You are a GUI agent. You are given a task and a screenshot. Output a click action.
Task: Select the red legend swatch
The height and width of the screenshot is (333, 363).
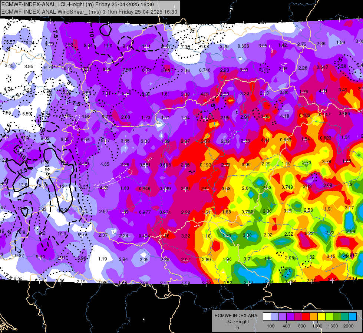[x=306, y=317]
